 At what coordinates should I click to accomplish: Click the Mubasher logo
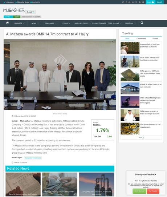[14, 10]
